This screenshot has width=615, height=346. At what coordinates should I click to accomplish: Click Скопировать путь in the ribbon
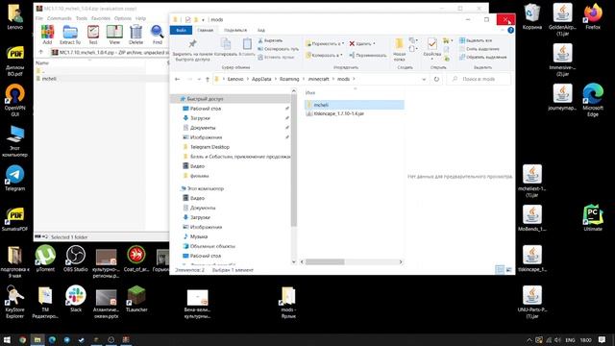tap(278, 49)
